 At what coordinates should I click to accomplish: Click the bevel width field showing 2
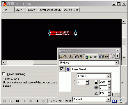pyautogui.click(x=81, y=82)
